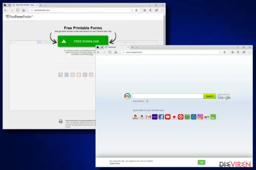The image size is (256, 170).
Task: Refresh the MySearch browser window
Action: pyautogui.click(x=110, y=52)
